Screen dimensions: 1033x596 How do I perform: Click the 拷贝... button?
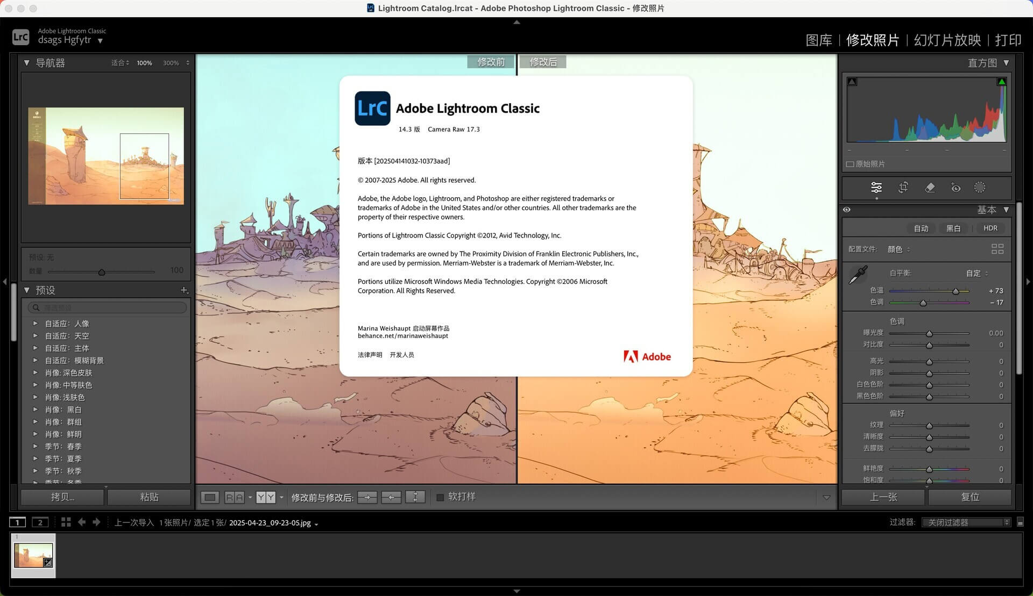[62, 497]
